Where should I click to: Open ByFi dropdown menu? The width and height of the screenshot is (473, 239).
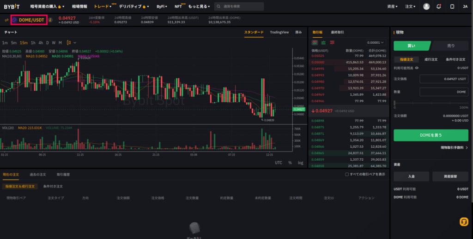162,6
